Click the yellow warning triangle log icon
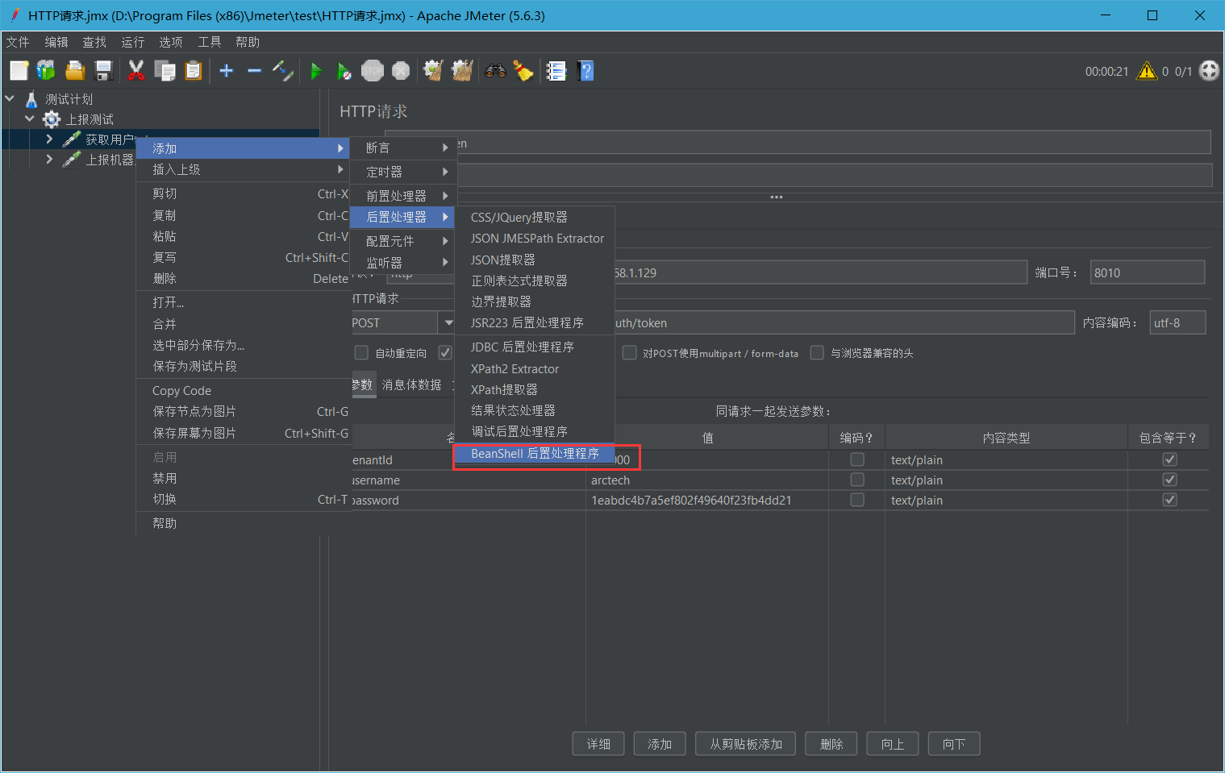 [x=1146, y=71]
